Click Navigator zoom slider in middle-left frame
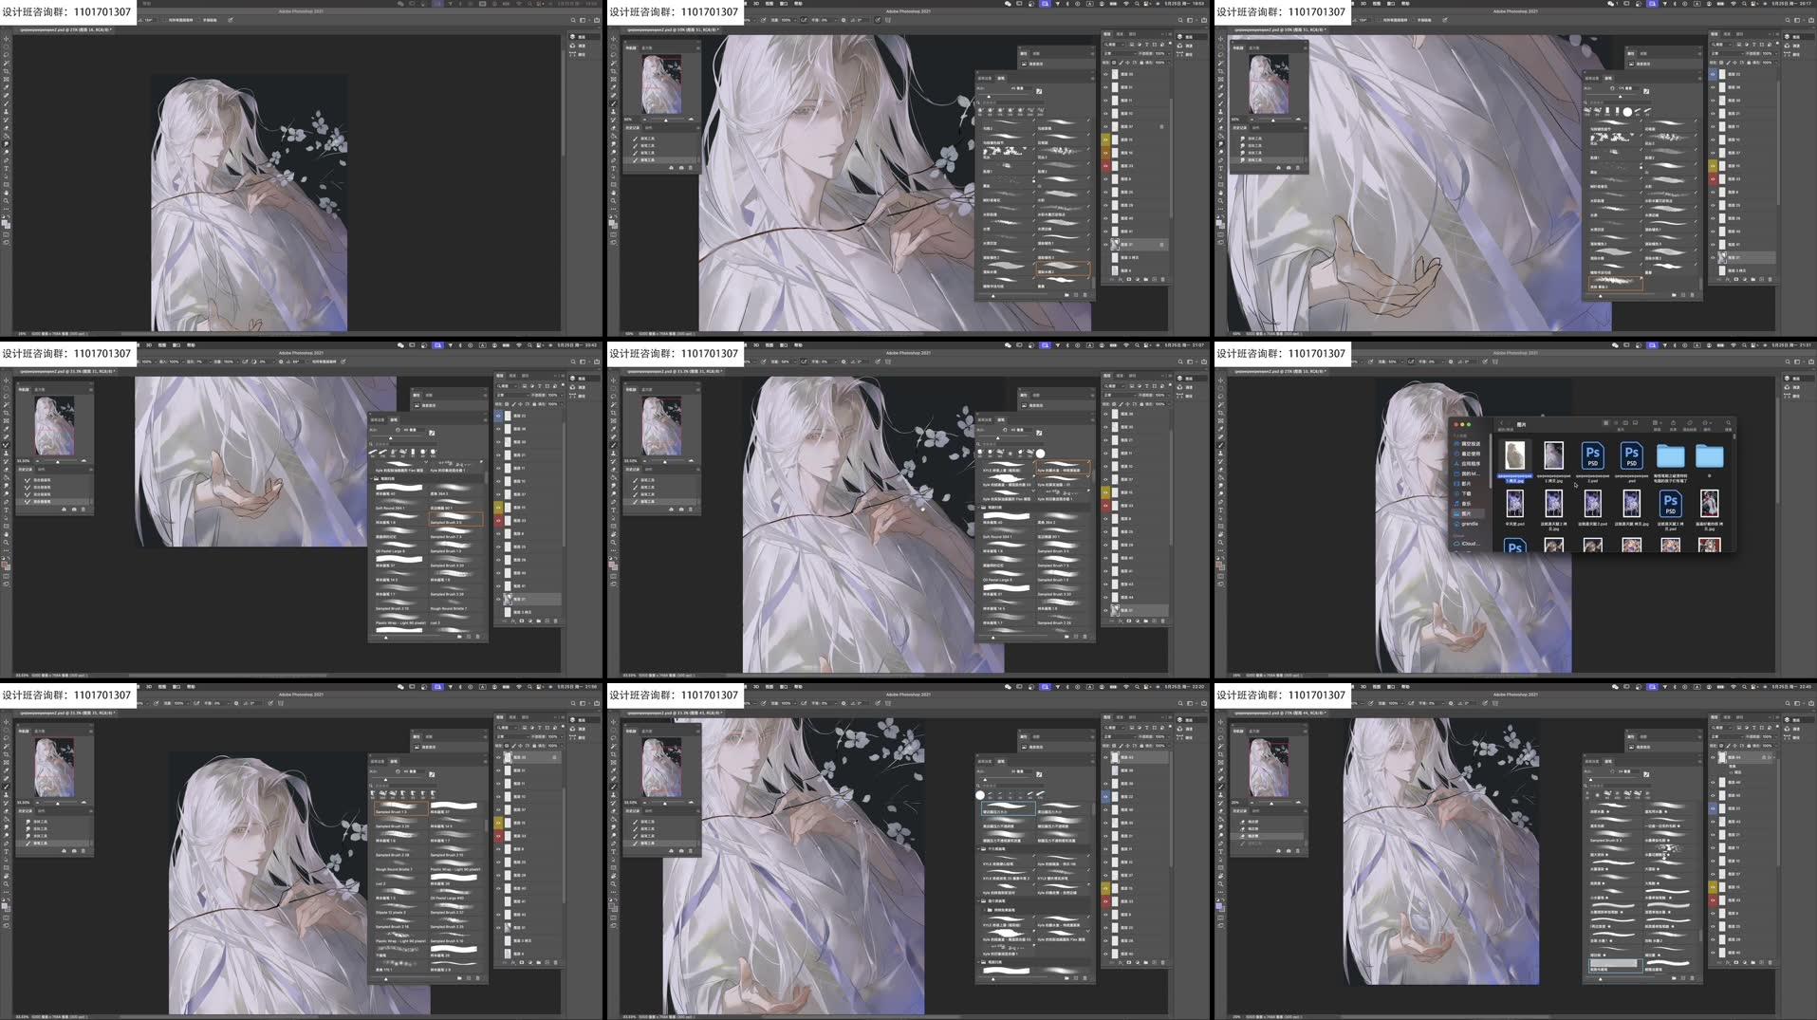The height and width of the screenshot is (1020, 1817). tap(57, 461)
